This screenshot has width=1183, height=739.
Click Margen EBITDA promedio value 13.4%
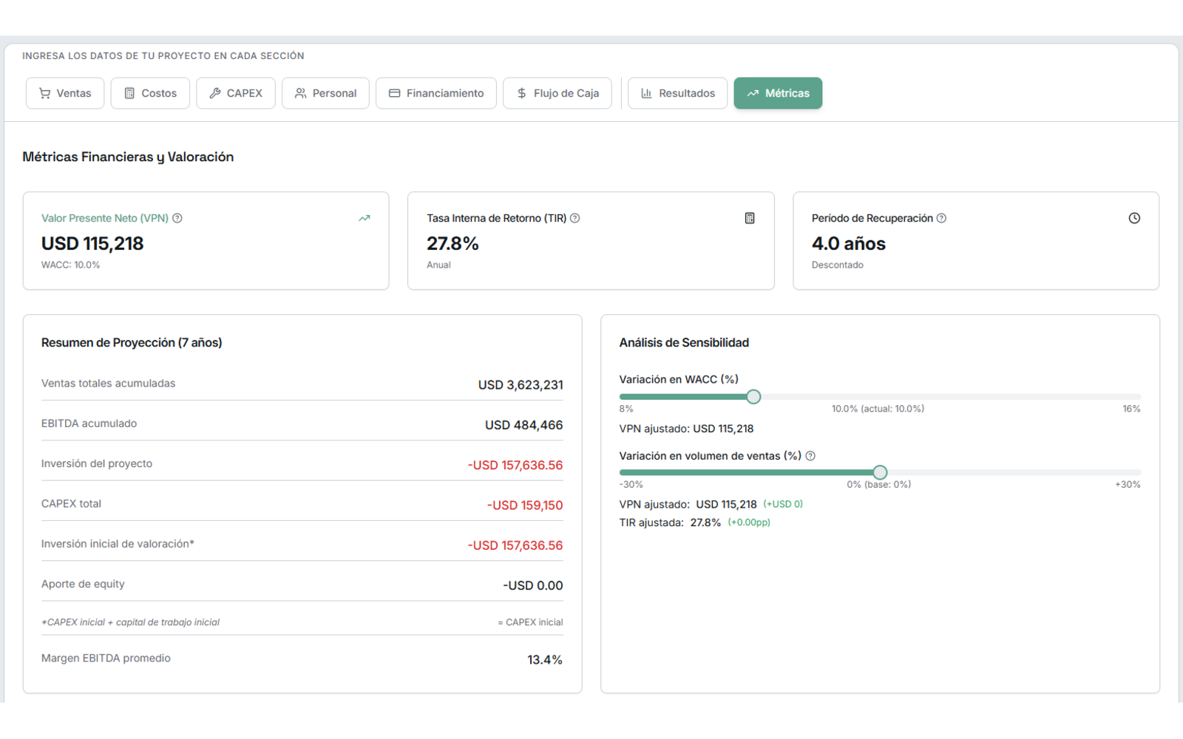click(x=545, y=660)
